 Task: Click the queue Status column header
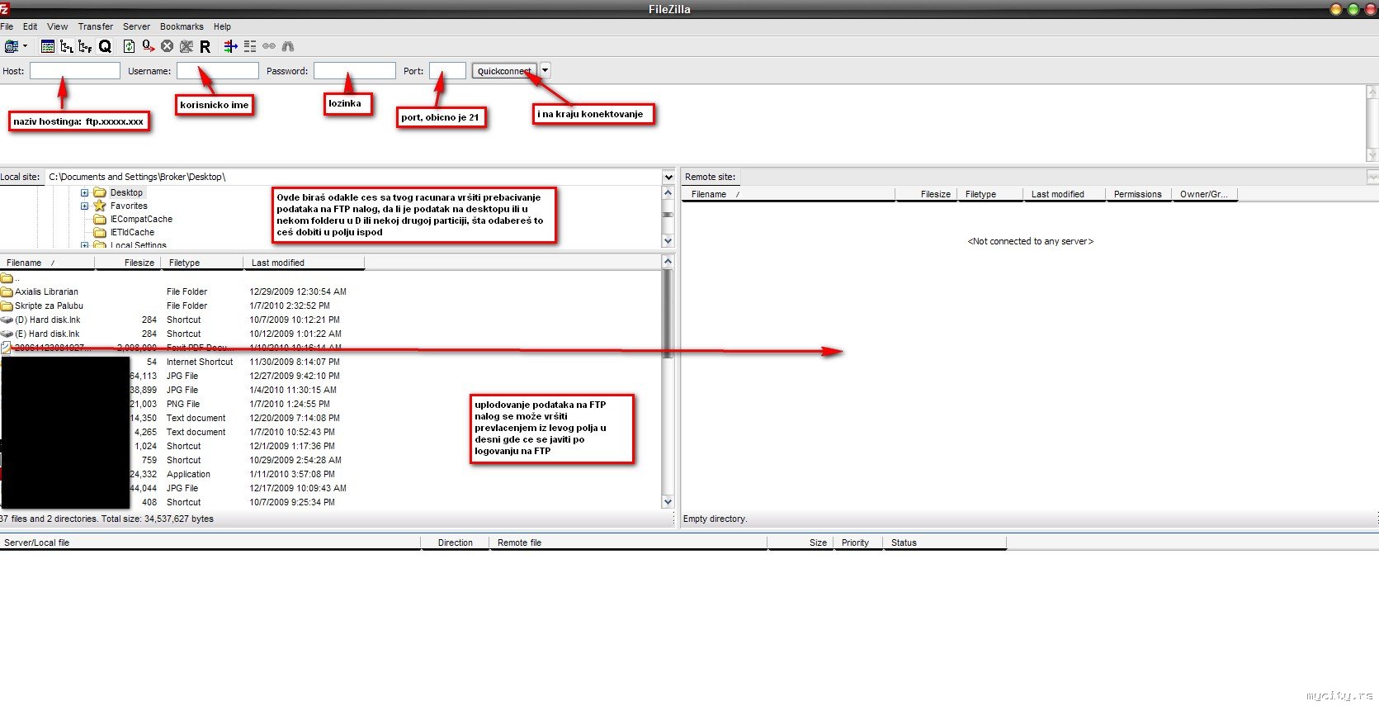coord(945,543)
